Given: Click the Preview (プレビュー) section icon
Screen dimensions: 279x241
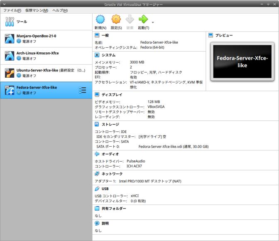Looking at the screenshot, I should 210,35.
